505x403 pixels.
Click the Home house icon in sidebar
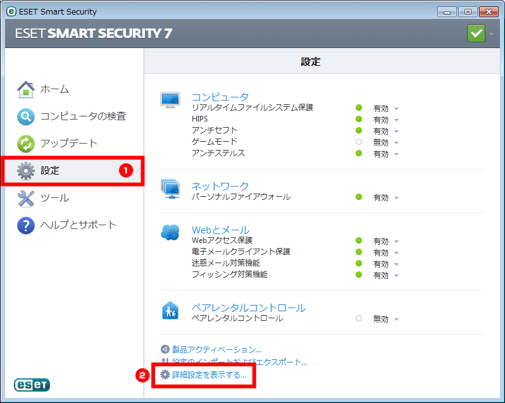(25, 89)
